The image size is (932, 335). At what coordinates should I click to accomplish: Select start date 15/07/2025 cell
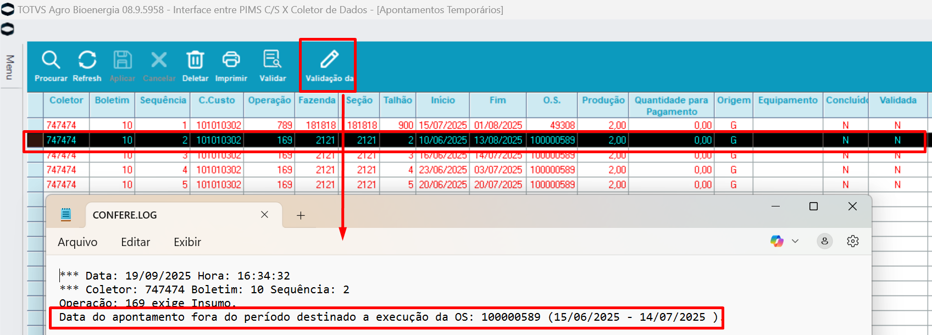click(x=443, y=125)
